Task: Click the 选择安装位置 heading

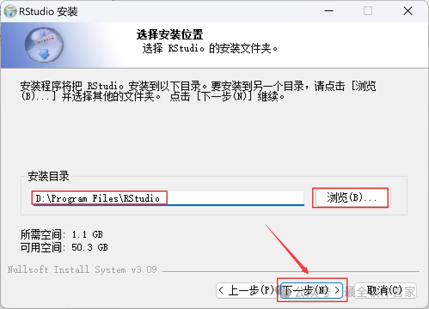Action: point(170,34)
